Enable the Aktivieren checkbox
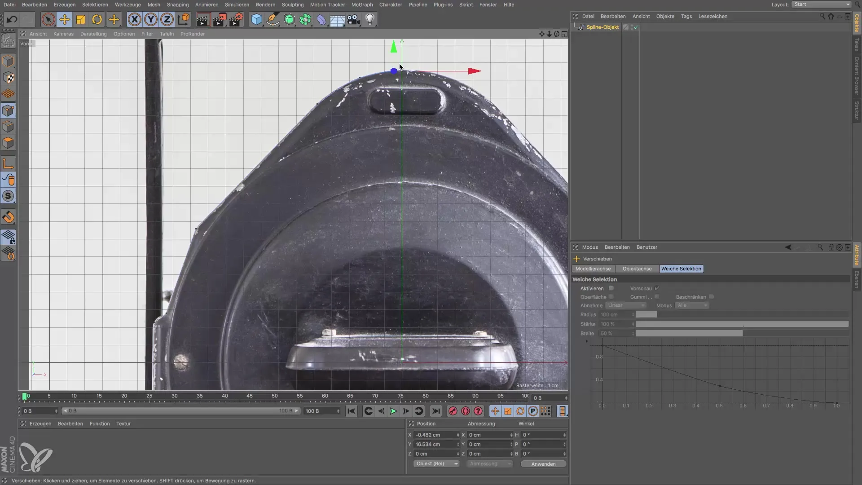The height and width of the screenshot is (485, 862). coord(611,288)
